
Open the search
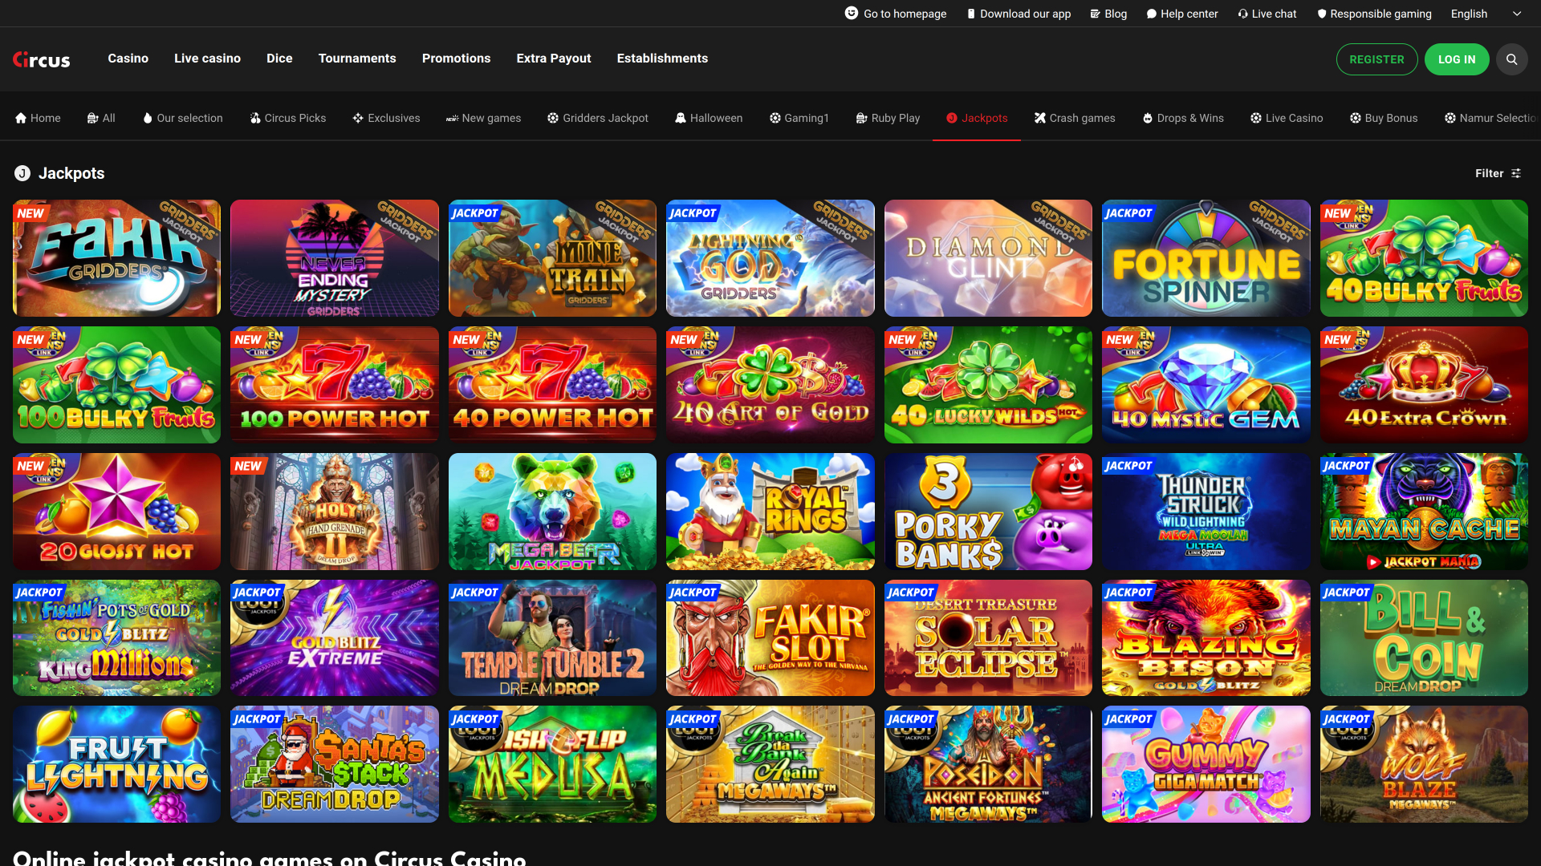(1512, 59)
